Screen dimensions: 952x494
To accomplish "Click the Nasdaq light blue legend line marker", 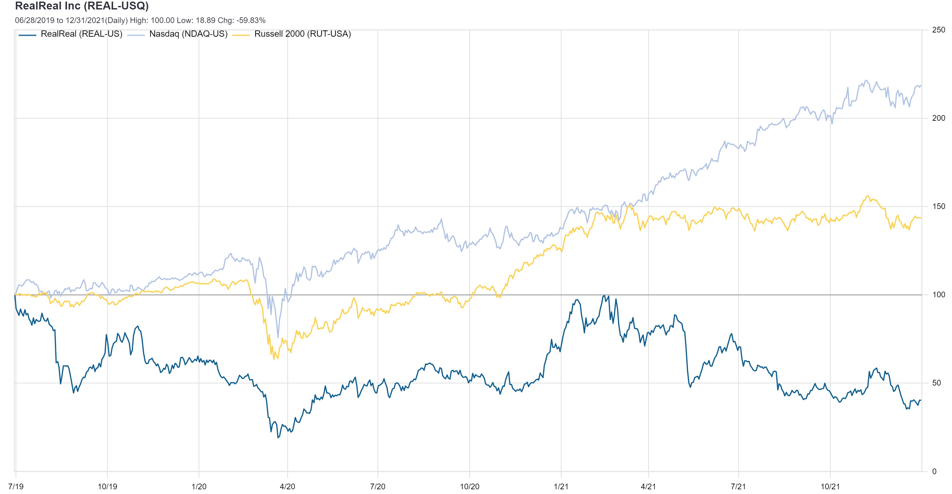I will pyautogui.click(x=136, y=35).
